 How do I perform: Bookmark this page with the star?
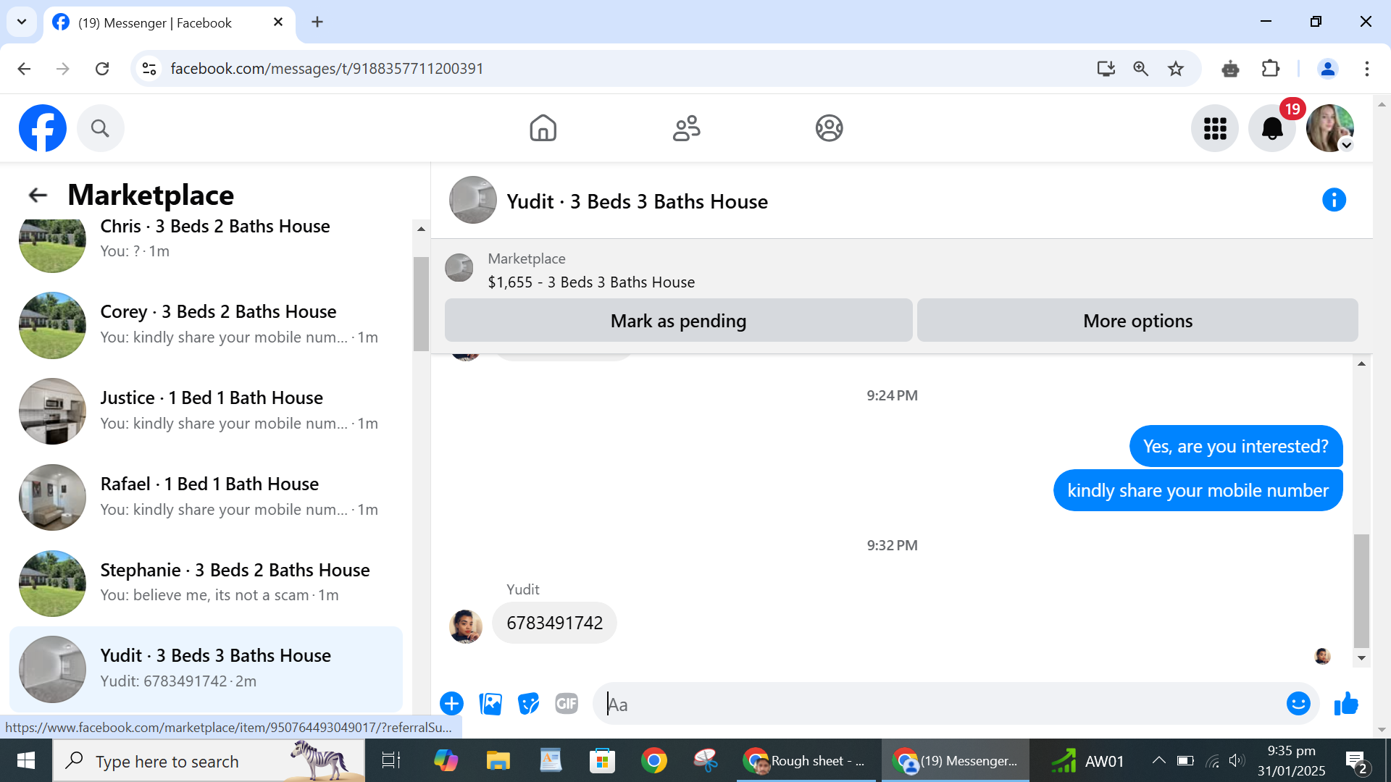1175,68
